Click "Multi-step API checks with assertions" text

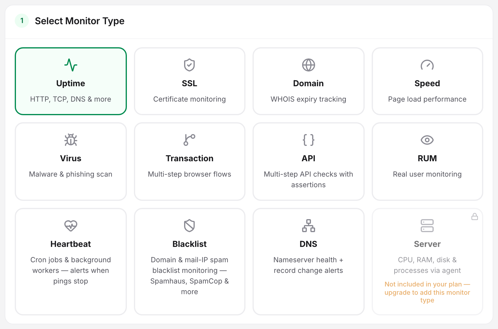click(308, 180)
